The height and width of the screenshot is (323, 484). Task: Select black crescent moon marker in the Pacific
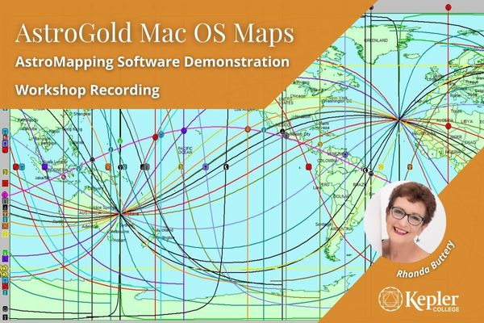pos(226,167)
